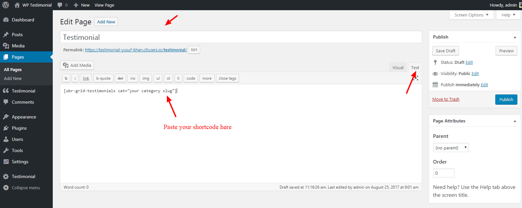
Task: Click the page title field
Action: pyautogui.click(x=241, y=37)
